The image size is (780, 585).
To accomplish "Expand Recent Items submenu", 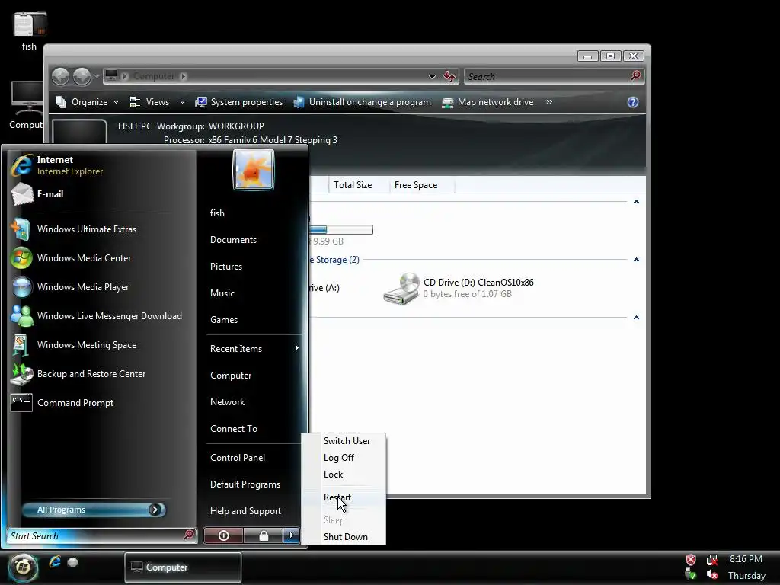I will (x=254, y=349).
